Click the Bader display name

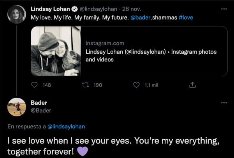click(39, 103)
